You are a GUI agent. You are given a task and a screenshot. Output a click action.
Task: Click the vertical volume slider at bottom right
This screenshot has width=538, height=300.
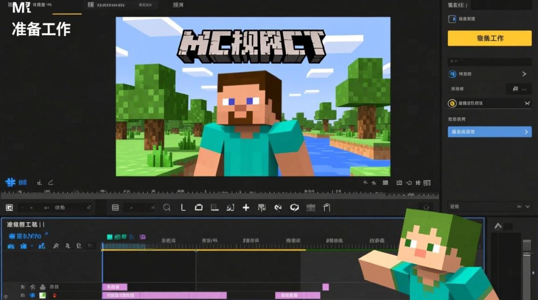tap(526, 264)
